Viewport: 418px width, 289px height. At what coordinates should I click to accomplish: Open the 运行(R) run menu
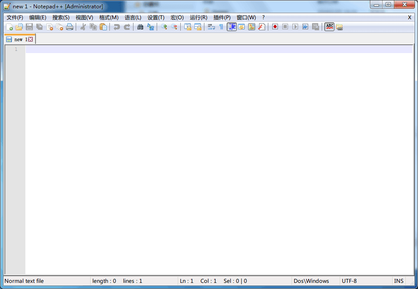pos(197,17)
